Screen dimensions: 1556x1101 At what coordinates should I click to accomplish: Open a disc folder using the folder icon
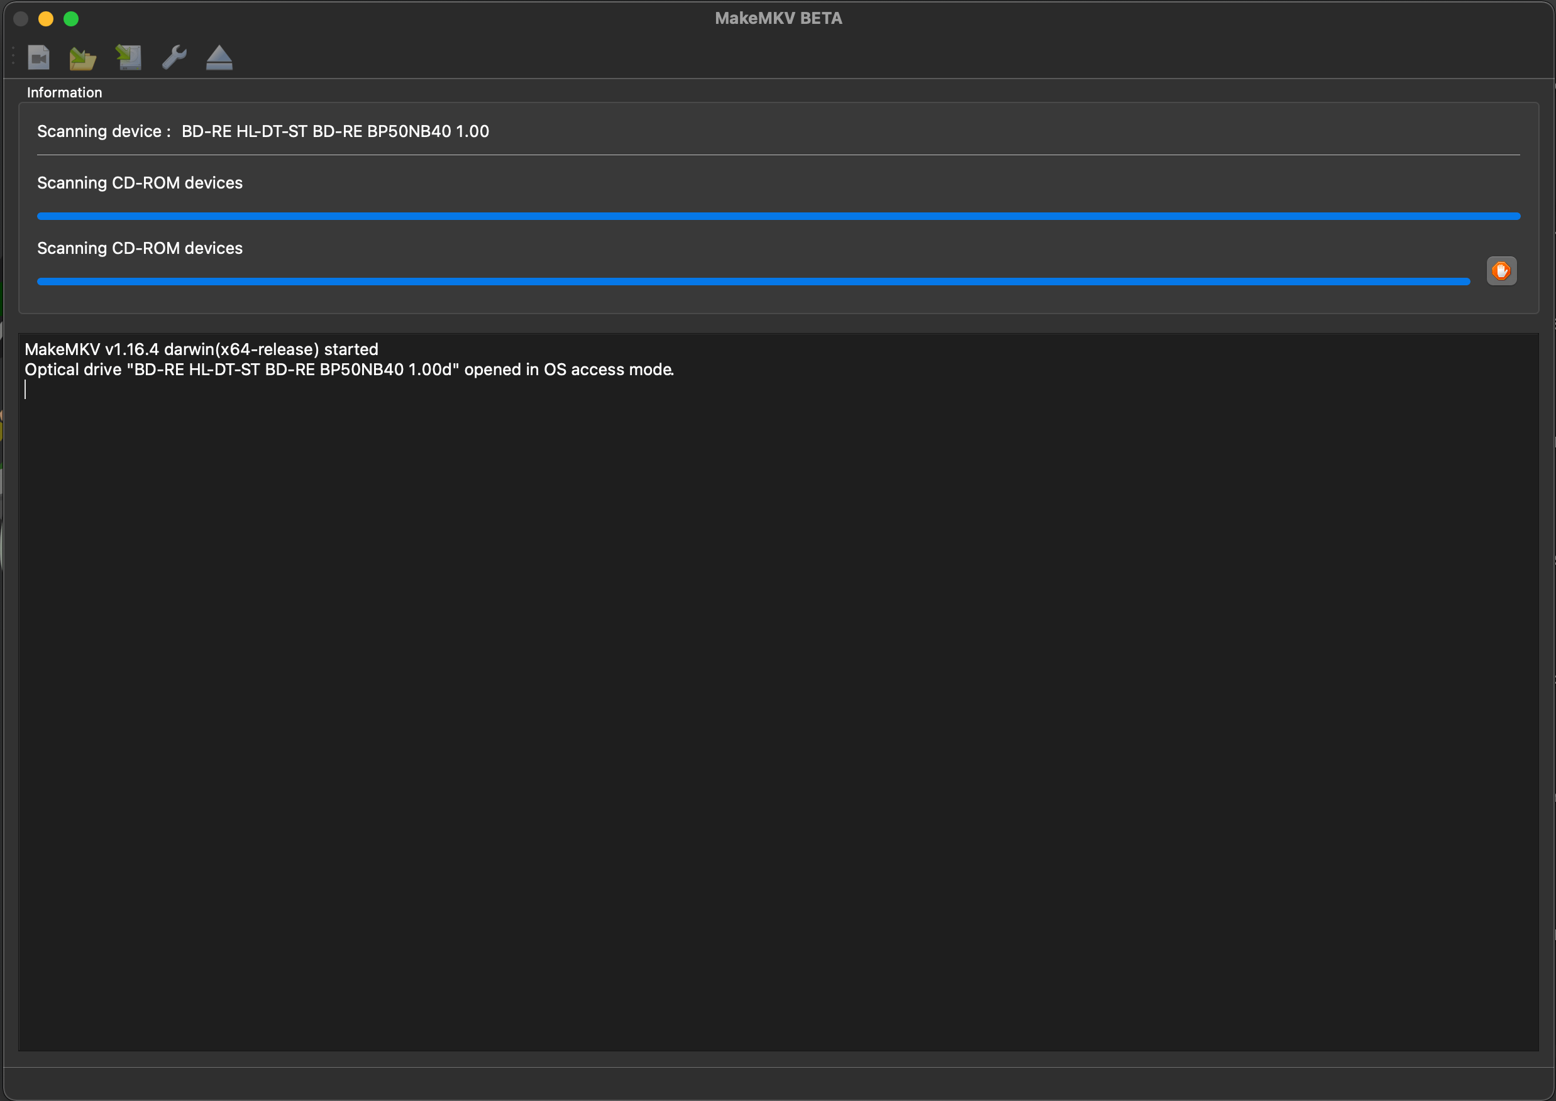pos(83,58)
